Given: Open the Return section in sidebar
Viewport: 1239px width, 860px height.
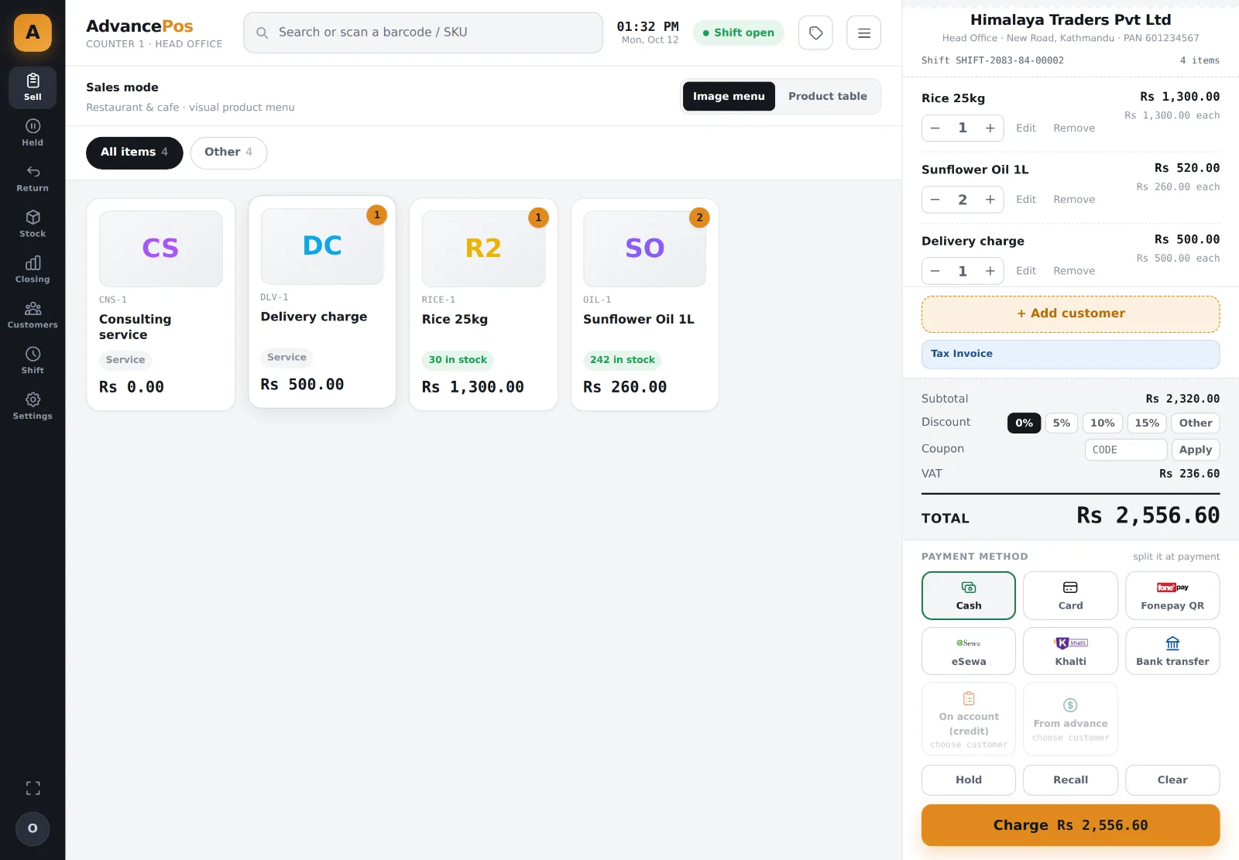Looking at the screenshot, I should click(x=33, y=178).
